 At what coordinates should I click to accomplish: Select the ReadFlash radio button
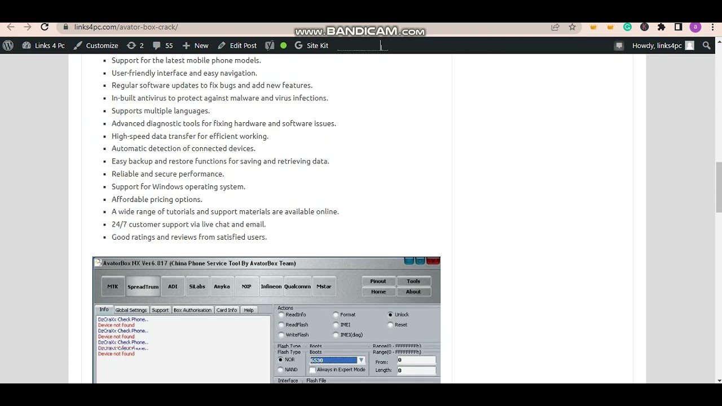coord(281,325)
